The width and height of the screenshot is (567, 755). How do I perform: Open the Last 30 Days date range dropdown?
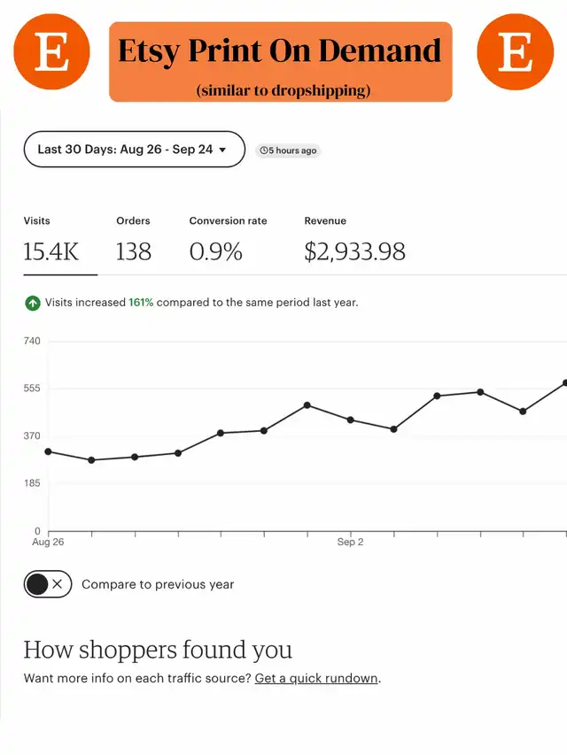click(134, 150)
